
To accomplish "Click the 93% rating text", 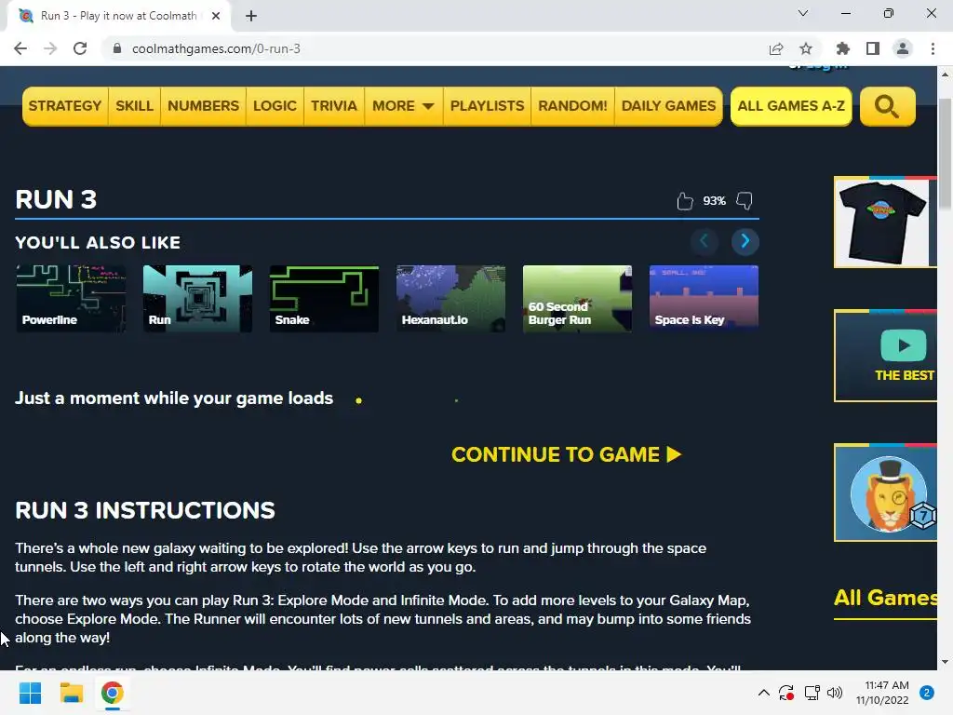I will [x=714, y=201].
